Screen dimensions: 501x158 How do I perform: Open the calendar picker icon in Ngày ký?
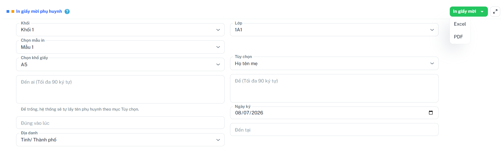431,113
